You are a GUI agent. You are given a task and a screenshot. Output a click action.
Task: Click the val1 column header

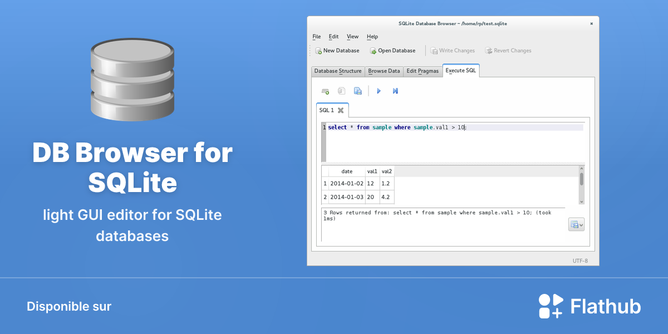click(372, 171)
